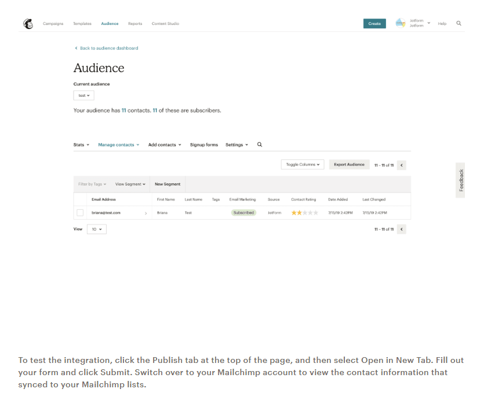This screenshot has height=396, width=480.
Task: Expand the current audience 'test' dropdown
Action: [84, 95]
